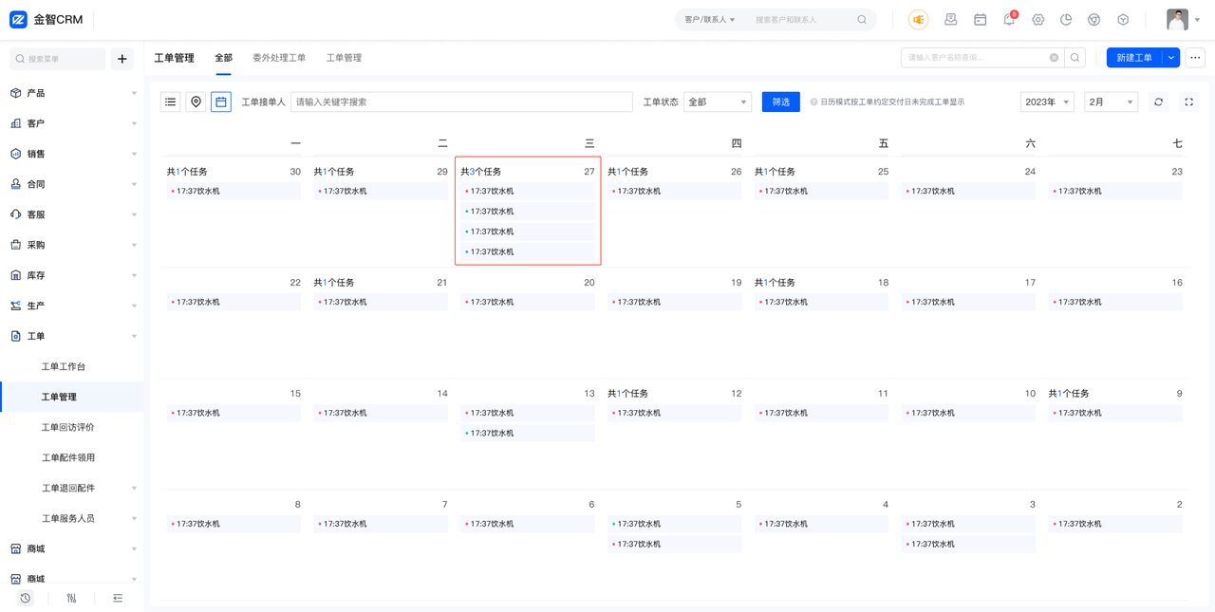Click the info icon next to calendar hint
Viewport: 1215px width, 612px height.
click(x=813, y=102)
